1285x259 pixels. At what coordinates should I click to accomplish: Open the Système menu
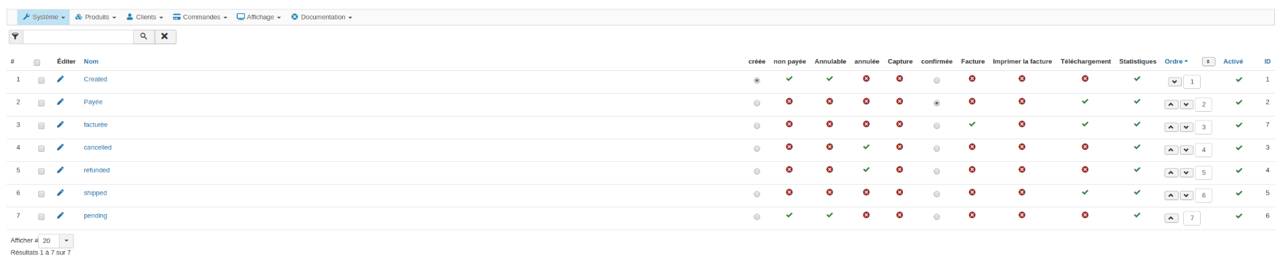click(44, 17)
